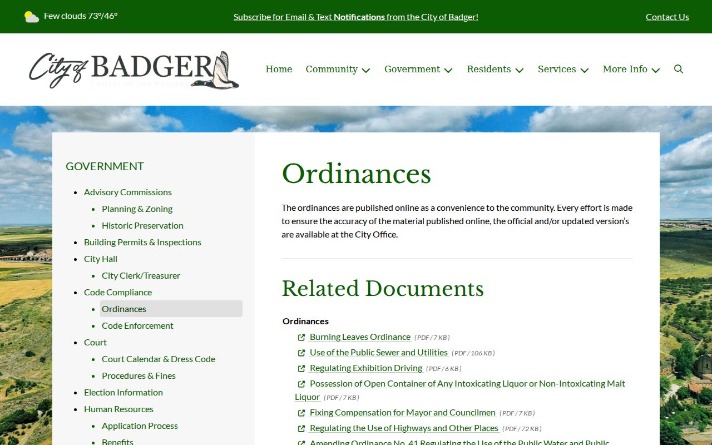Open Building Permits & Inspections sidebar link

pyautogui.click(x=142, y=242)
